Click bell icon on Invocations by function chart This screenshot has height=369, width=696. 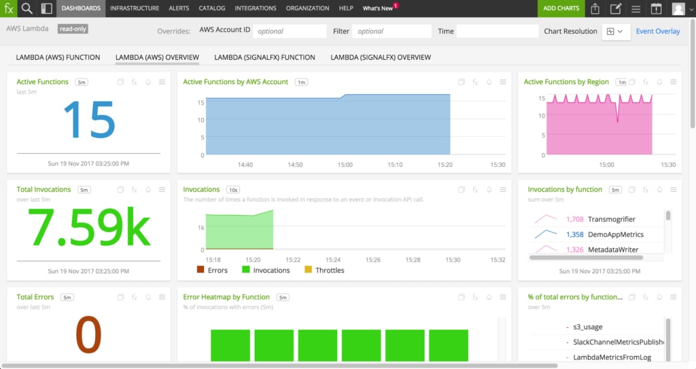pos(659,190)
